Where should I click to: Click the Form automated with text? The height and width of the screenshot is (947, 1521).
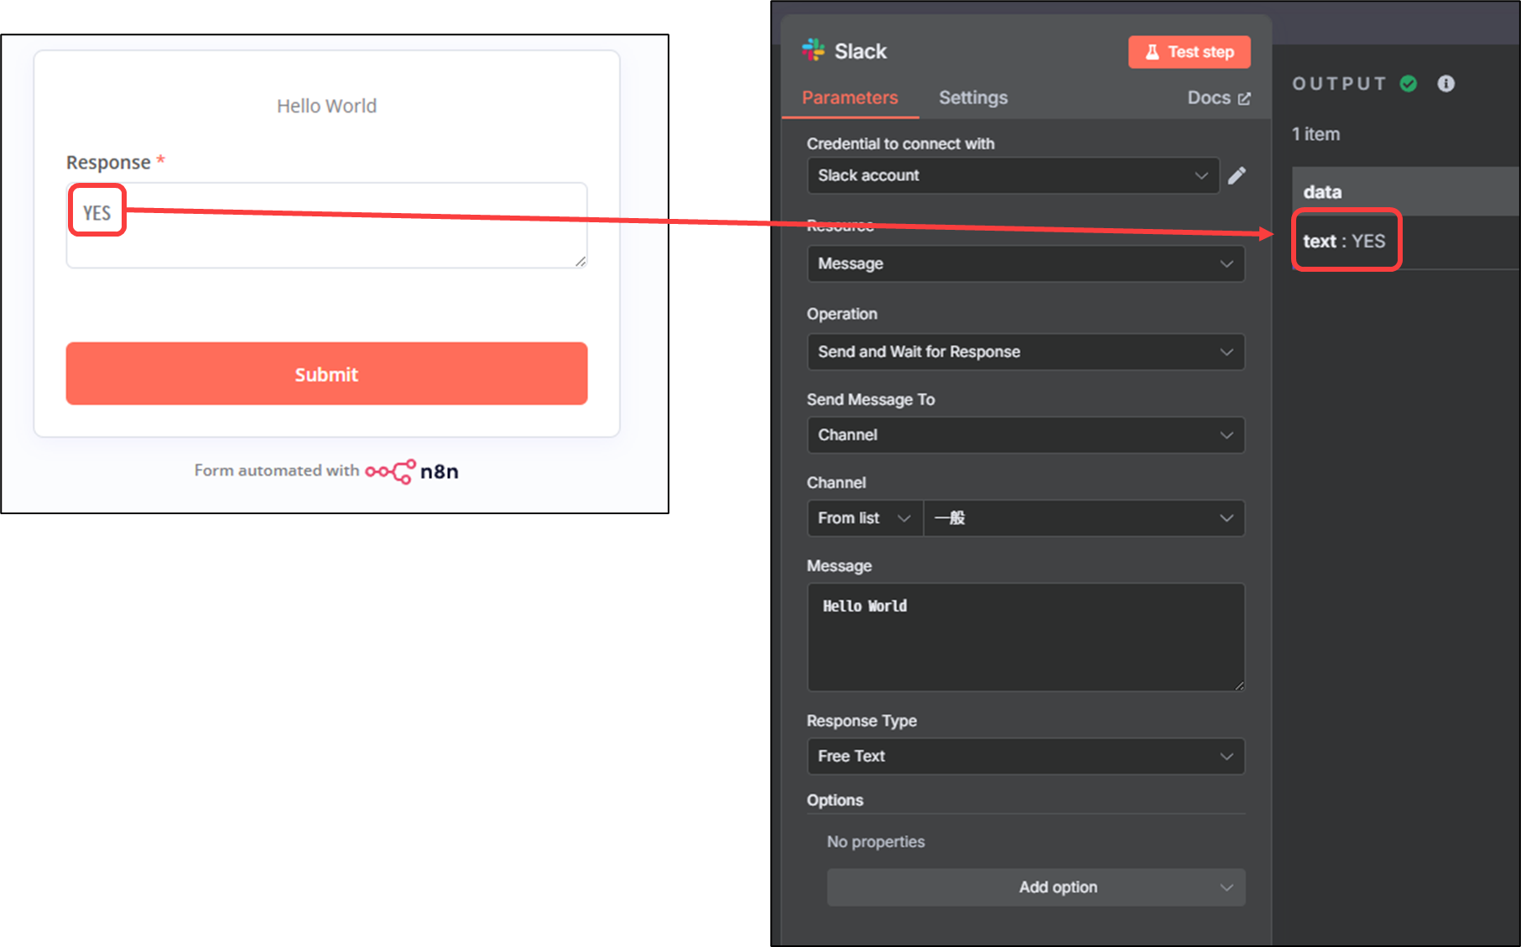click(277, 471)
